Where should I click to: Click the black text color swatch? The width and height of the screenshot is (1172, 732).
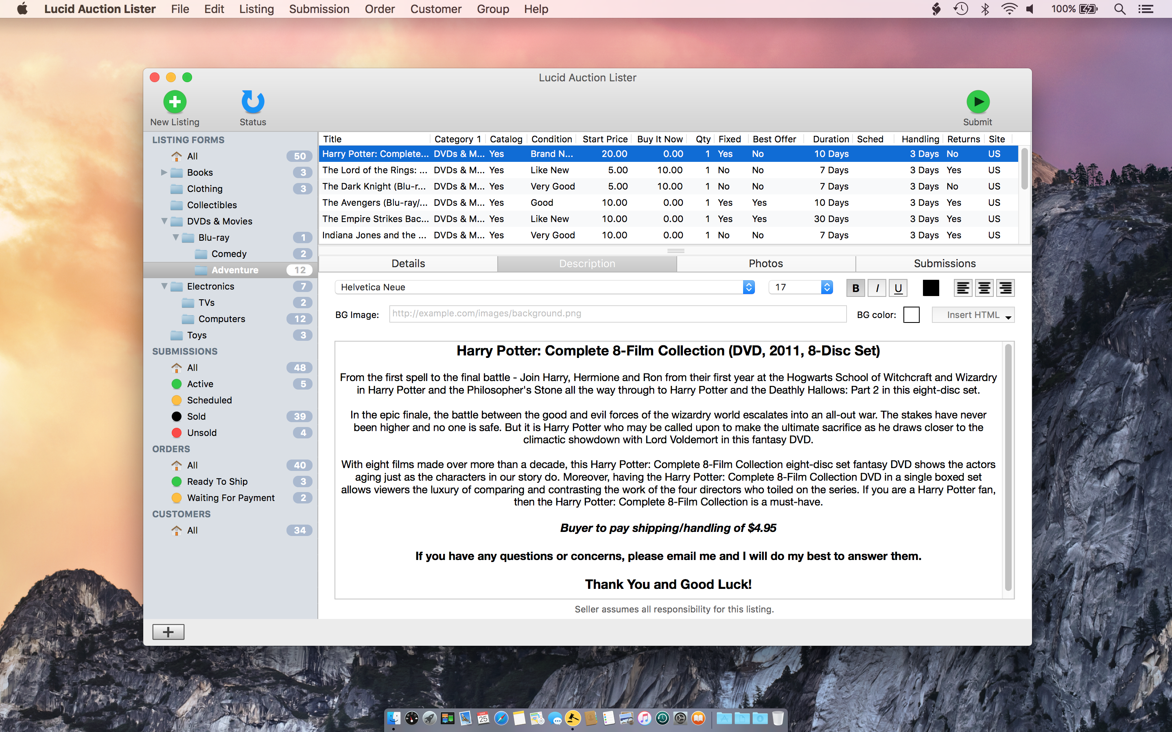point(930,288)
